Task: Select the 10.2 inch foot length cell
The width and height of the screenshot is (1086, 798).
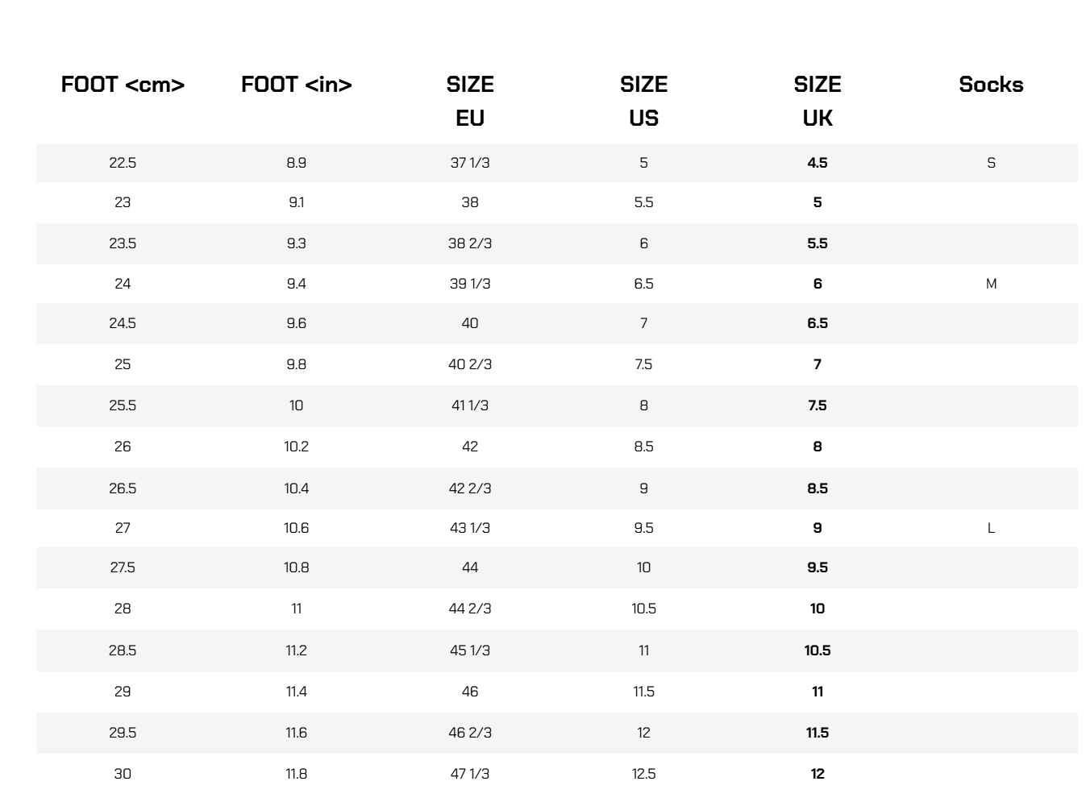Action: (x=296, y=447)
